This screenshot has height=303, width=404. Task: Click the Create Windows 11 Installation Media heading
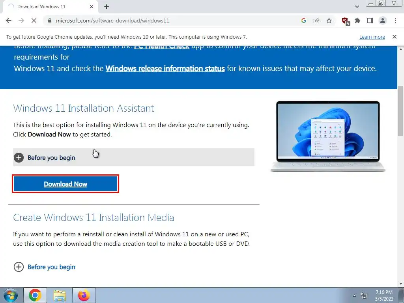[x=94, y=217]
